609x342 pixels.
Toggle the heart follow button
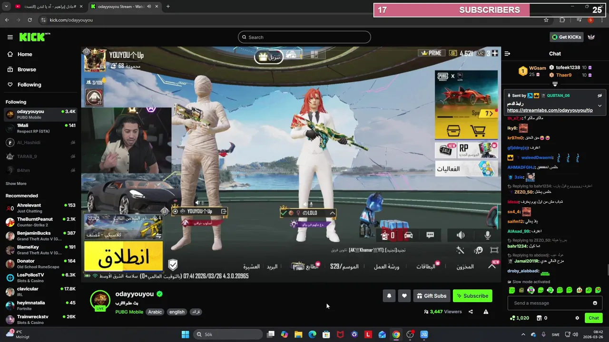(404, 296)
